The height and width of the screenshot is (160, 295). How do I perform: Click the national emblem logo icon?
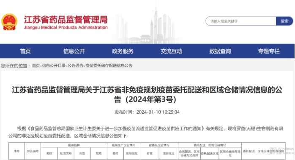point(9,22)
